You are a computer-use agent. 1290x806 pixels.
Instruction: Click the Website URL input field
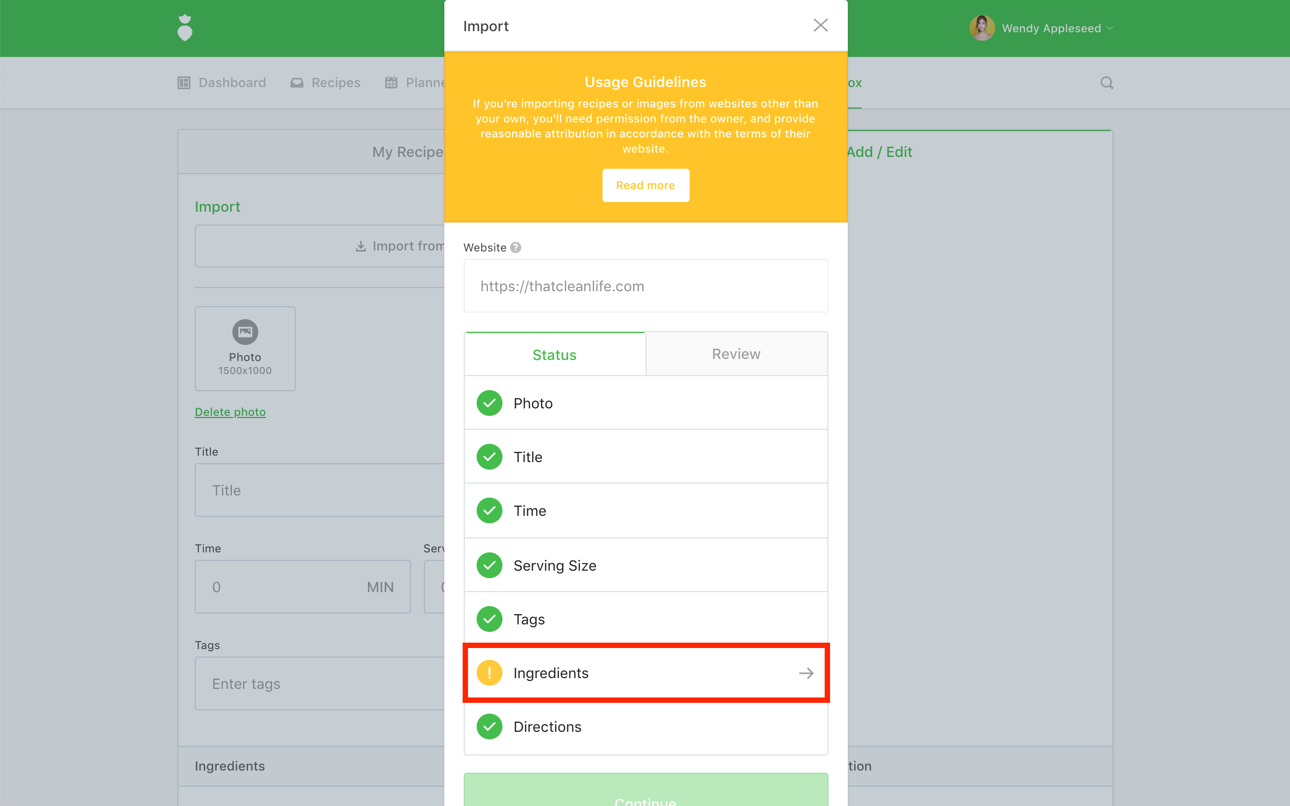(x=646, y=286)
